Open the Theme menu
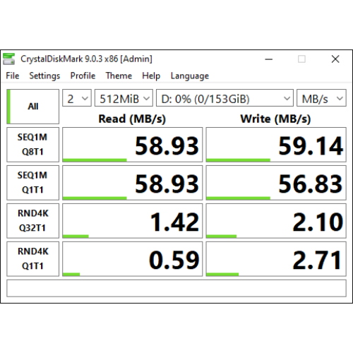The image size is (353, 353). tap(119, 76)
